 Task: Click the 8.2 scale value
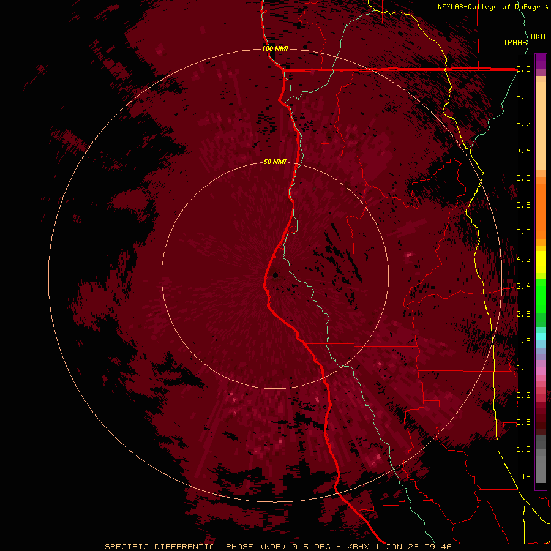point(523,123)
